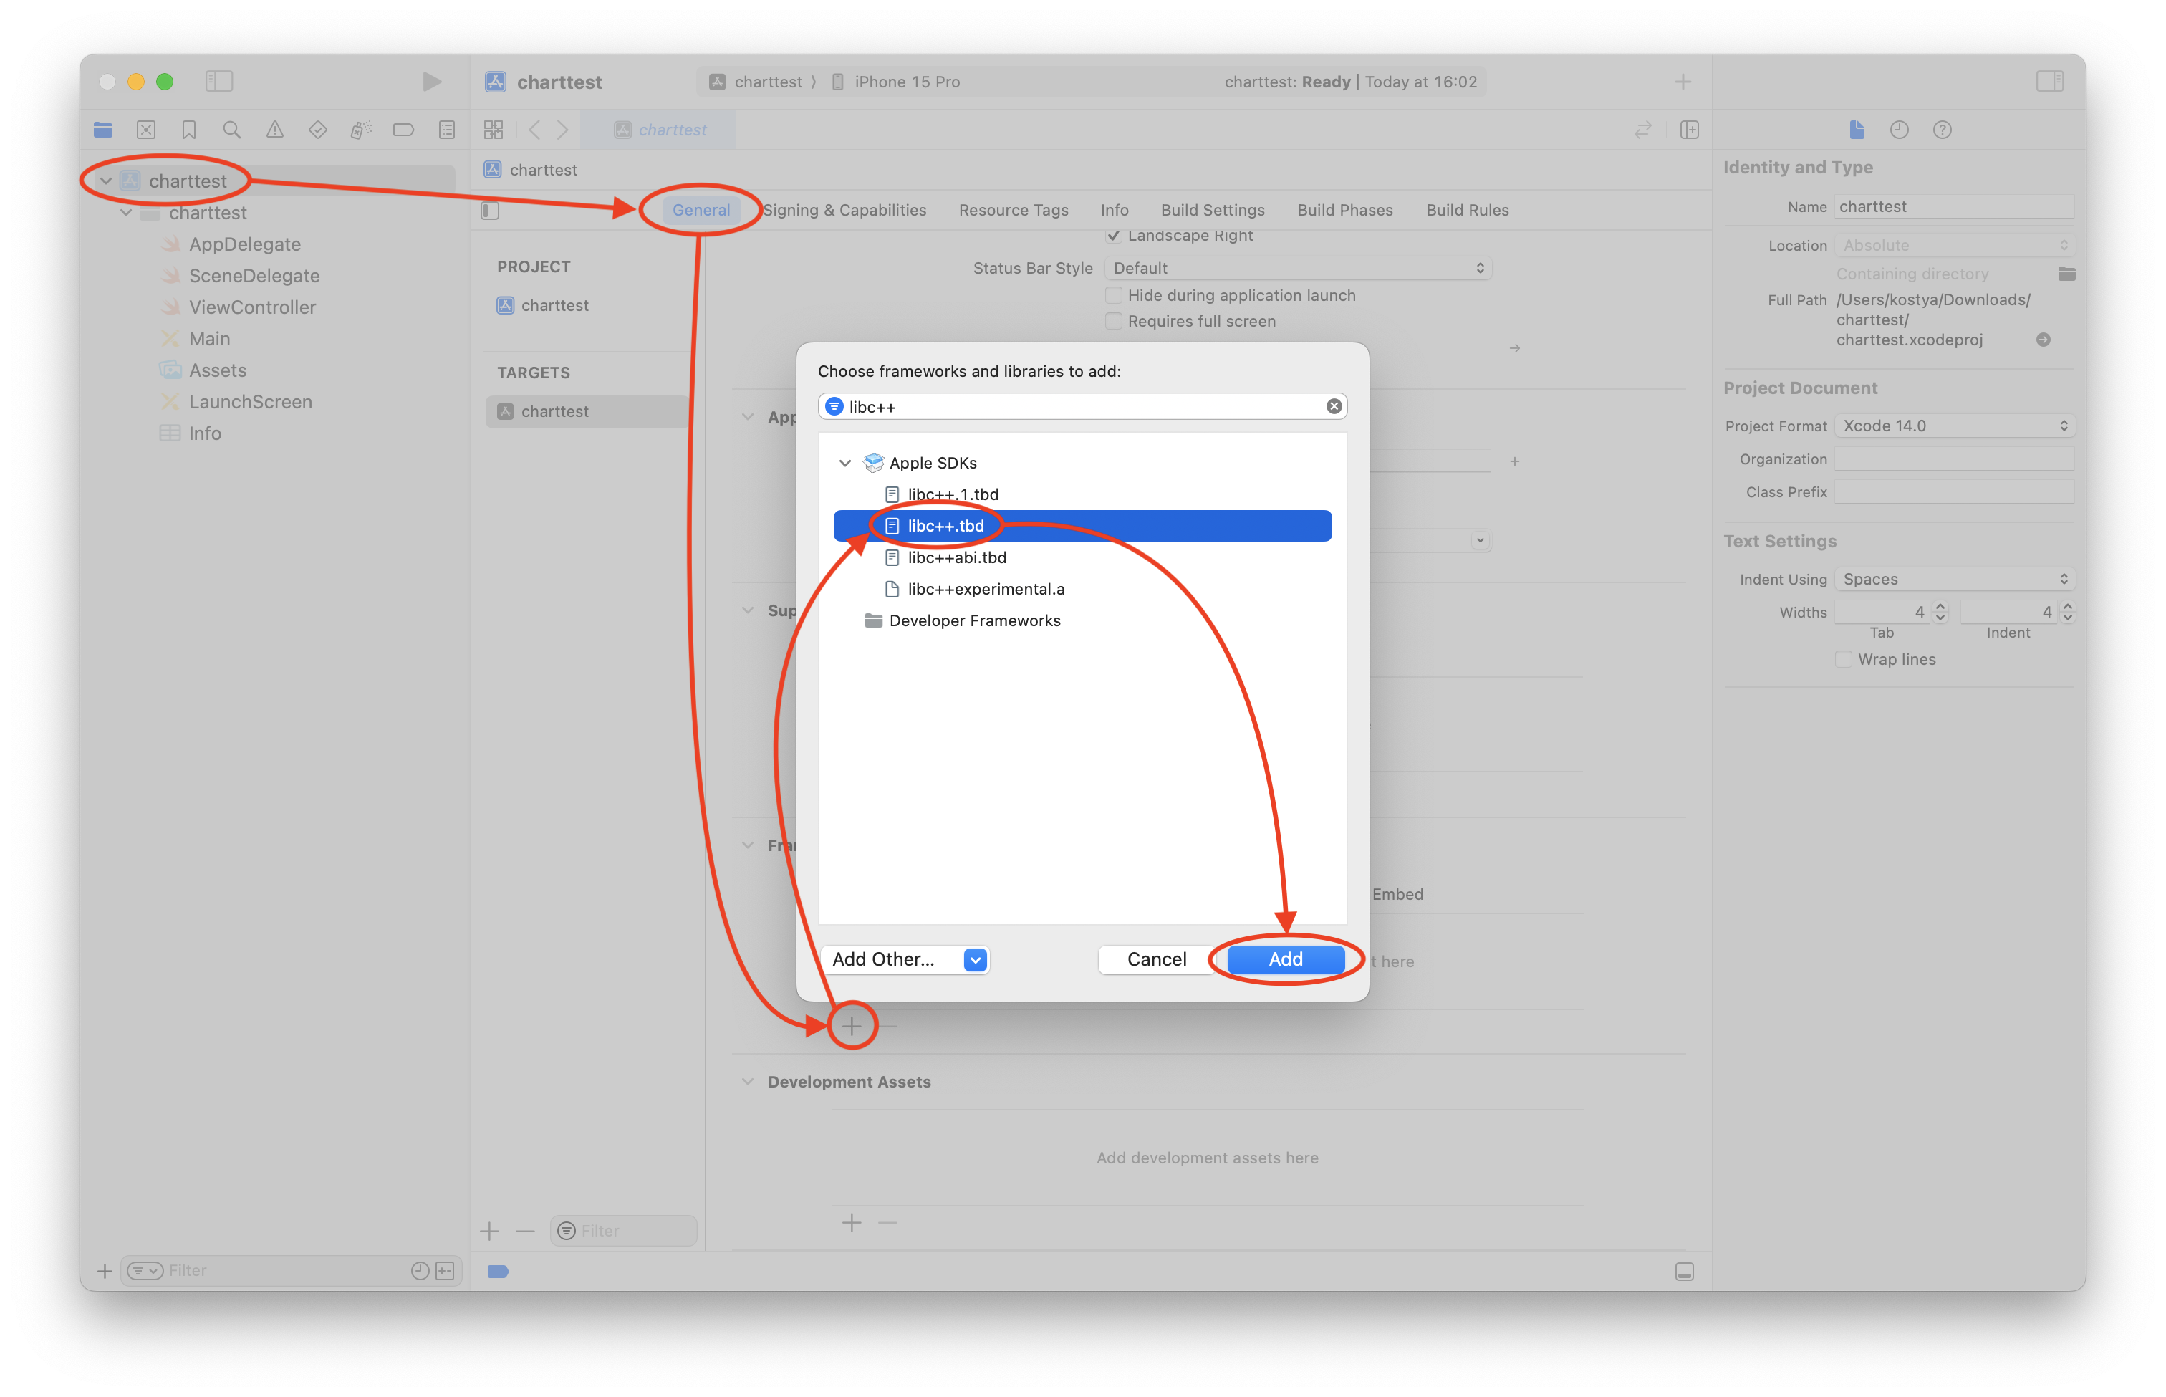Image resolution: width=2166 pixels, height=1397 pixels.
Task: Switch to the Build Phases tab
Action: [x=1344, y=211]
